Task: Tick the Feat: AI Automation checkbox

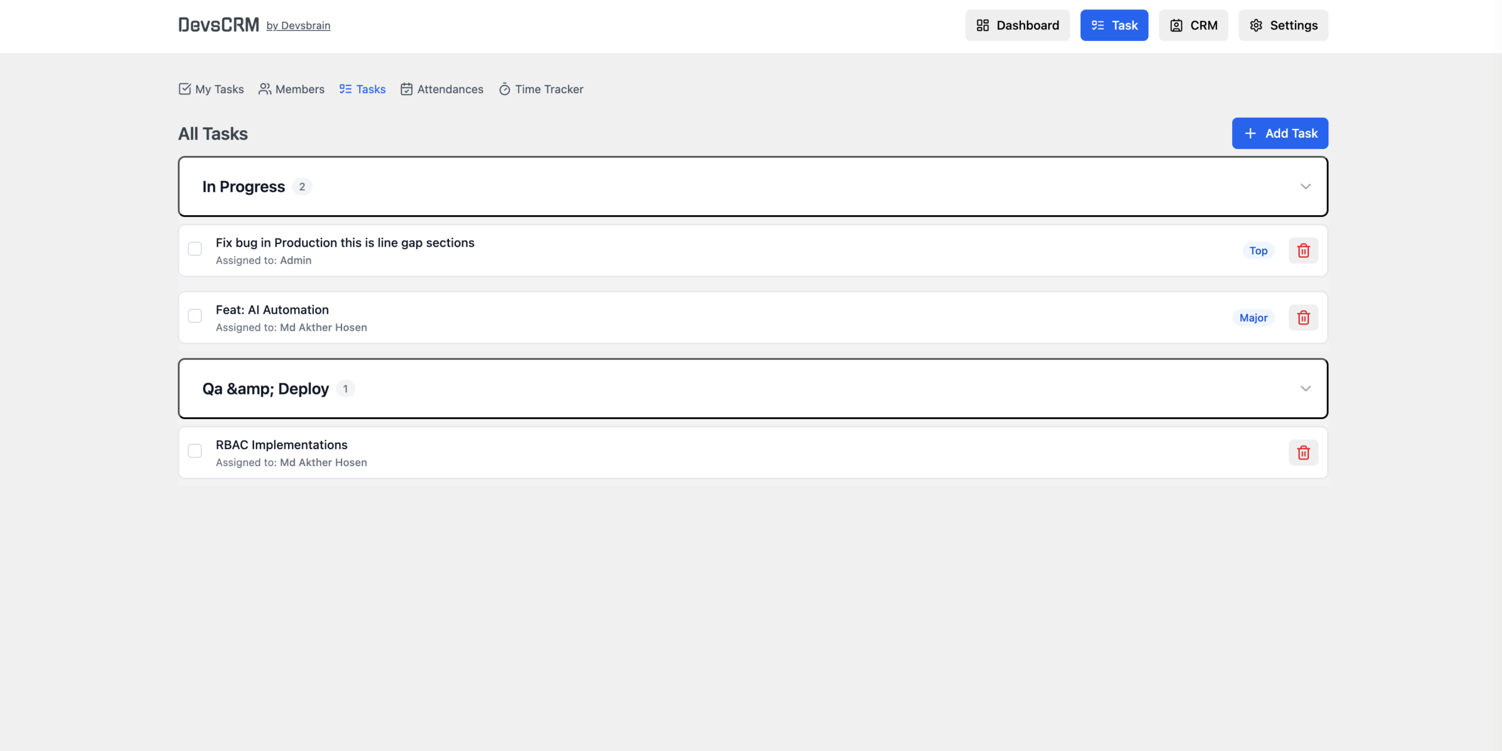Action: [x=195, y=316]
